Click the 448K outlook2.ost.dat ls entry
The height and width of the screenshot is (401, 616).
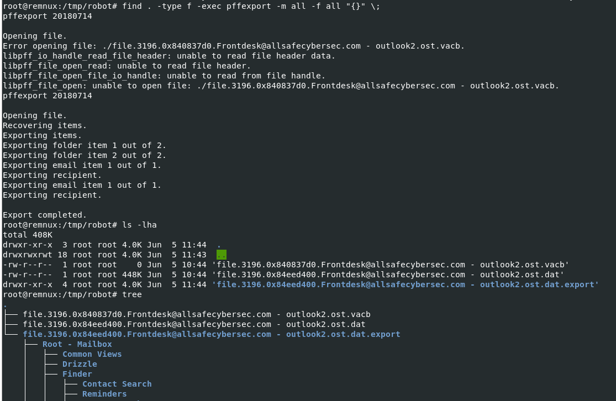(390, 275)
